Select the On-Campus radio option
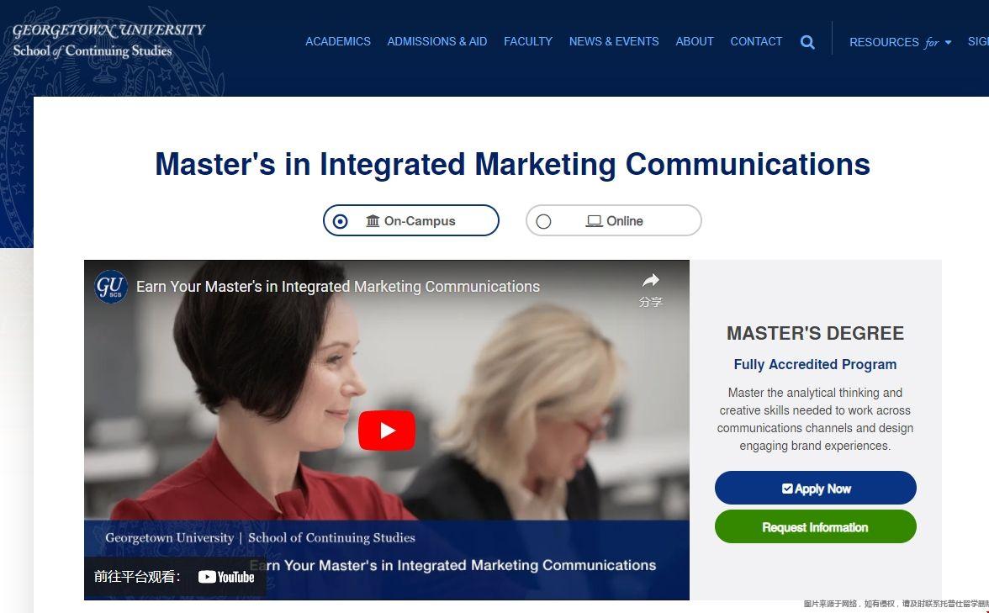 pyautogui.click(x=410, y=220)
